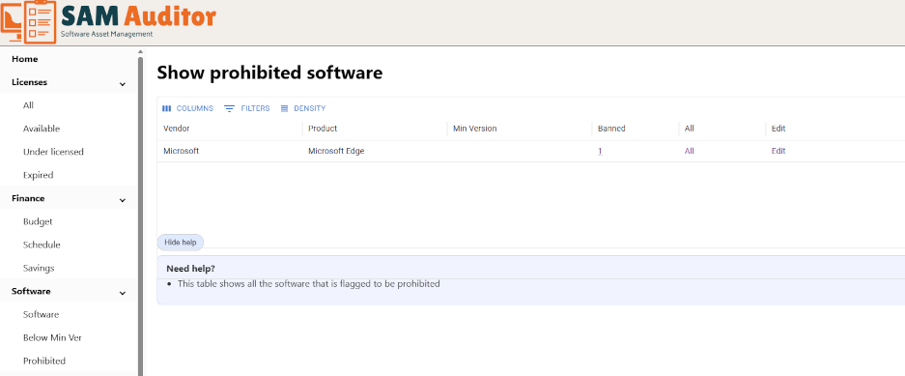Image resolution: width=905 pixels, height=376 pixels.
Task: Select the Microsoft vendor cell
Action: point(182,152)
